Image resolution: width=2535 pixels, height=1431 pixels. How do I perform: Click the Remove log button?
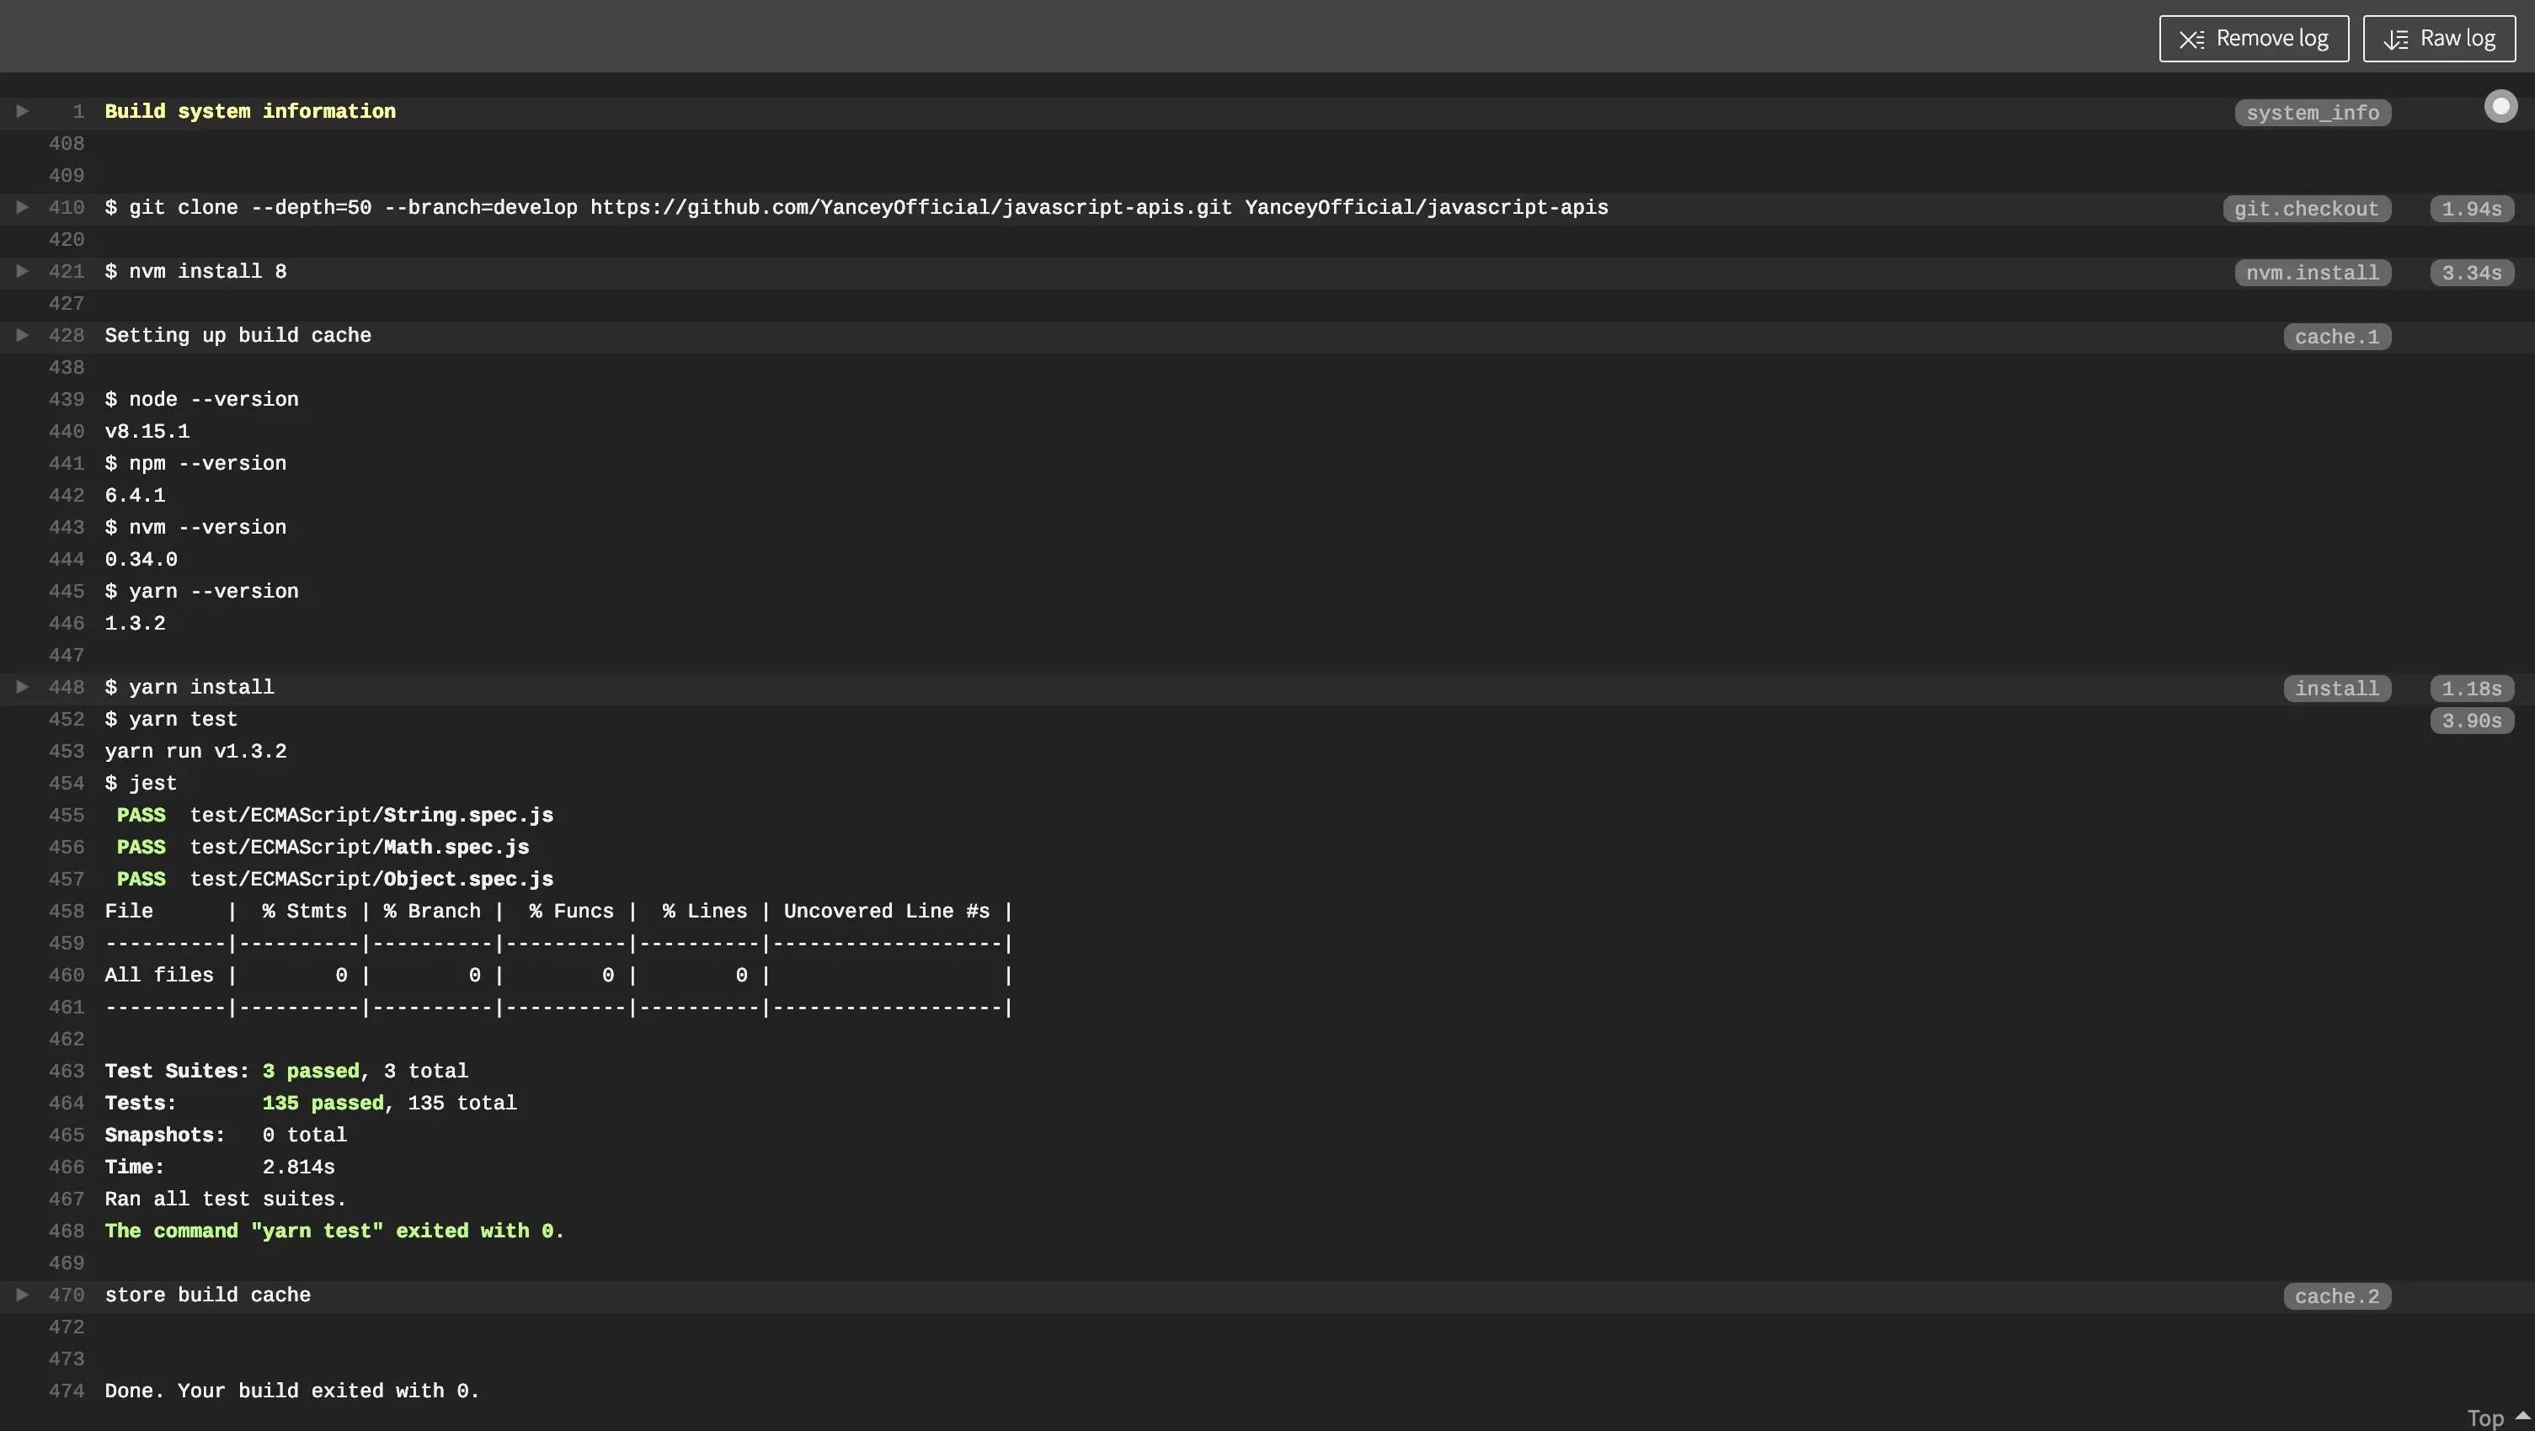click(x=2254, y=39)
